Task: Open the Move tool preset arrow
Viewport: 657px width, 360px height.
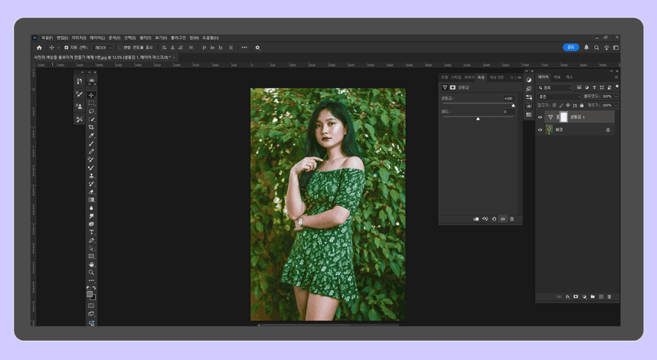Action: point(58,47)
